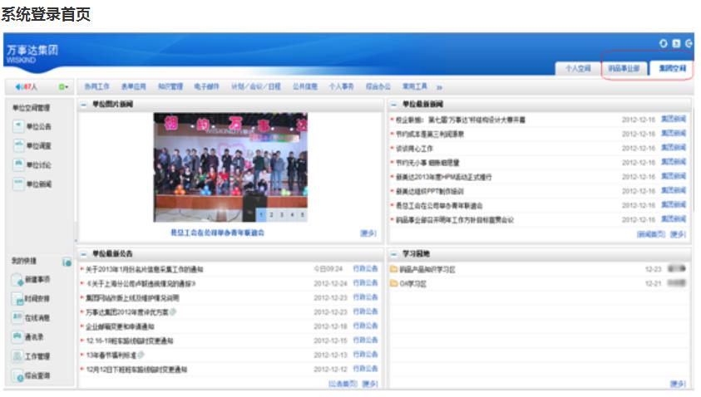Open 单位公告 in the left sidebar
The image size is (701, 397).
(x=33, y=126)
